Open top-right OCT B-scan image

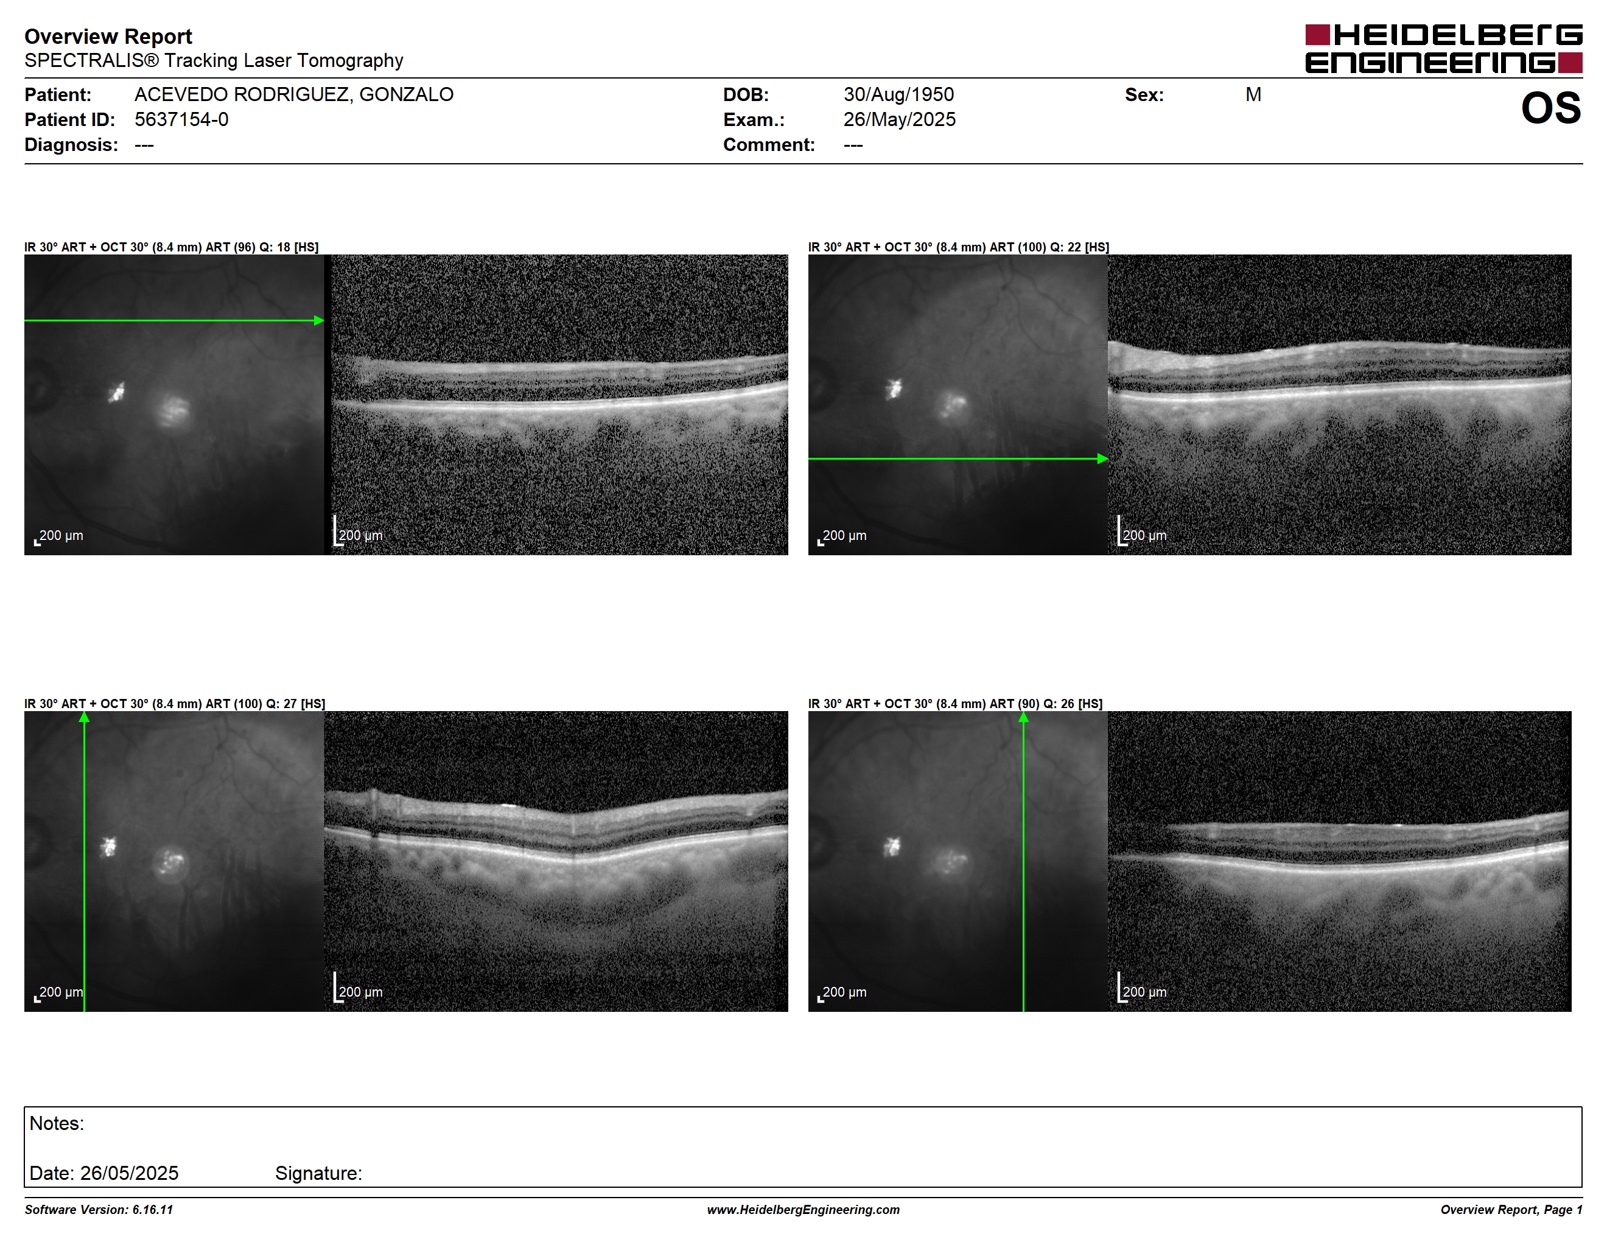click(x=1339, y=405)
